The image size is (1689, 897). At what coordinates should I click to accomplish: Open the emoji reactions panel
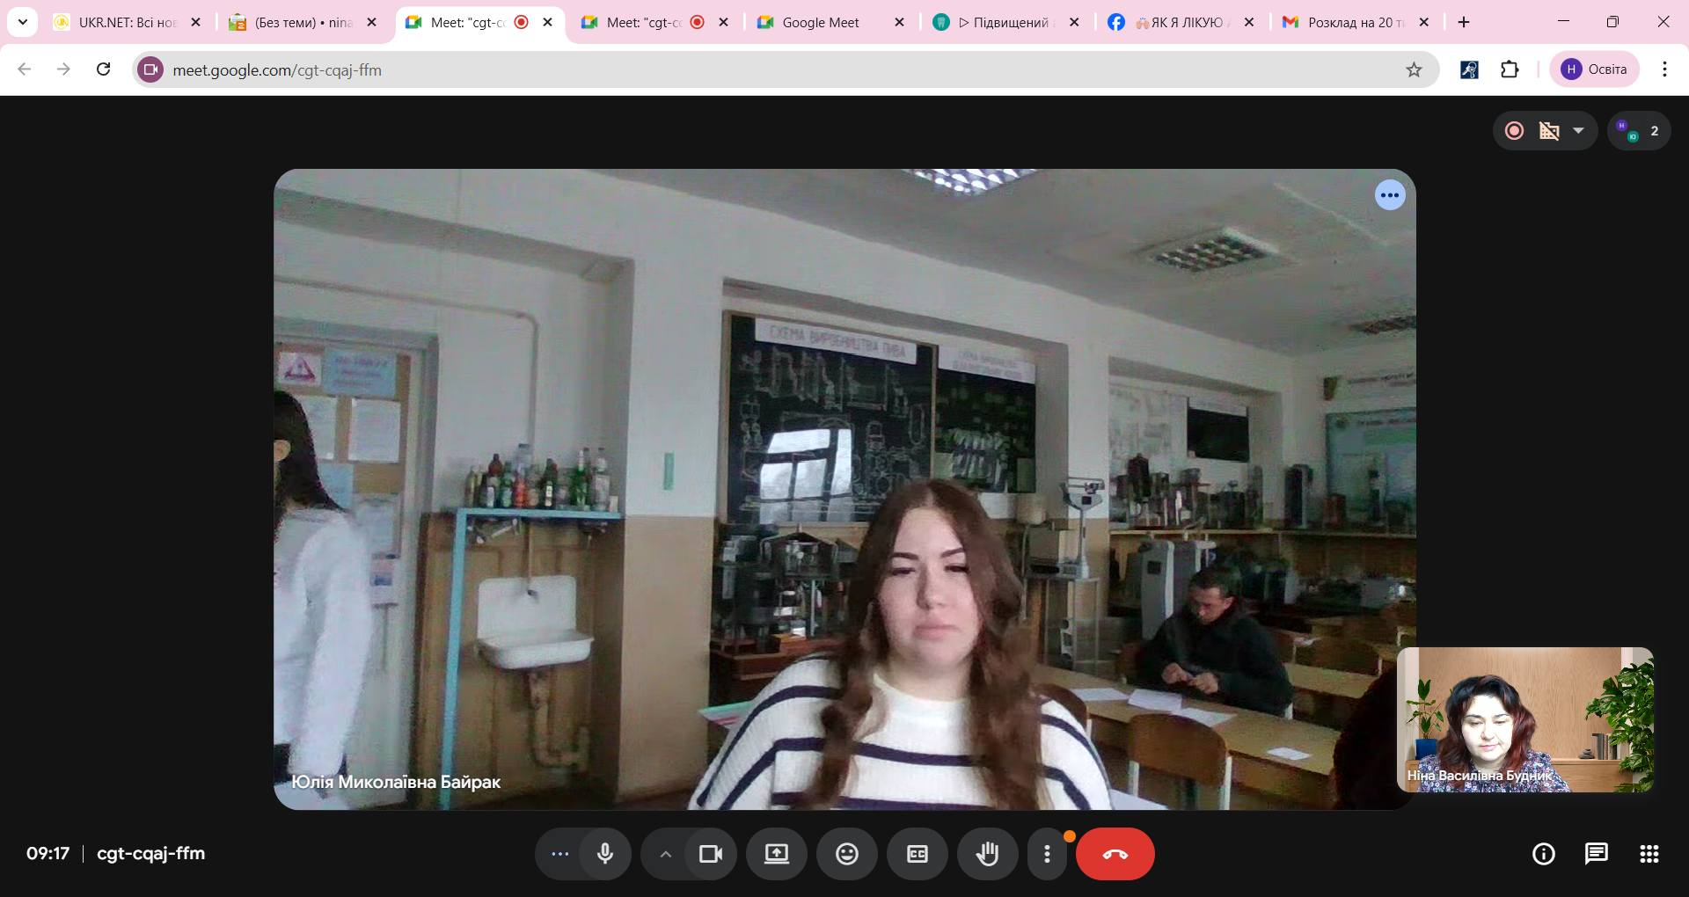click(x=846, y=854)
